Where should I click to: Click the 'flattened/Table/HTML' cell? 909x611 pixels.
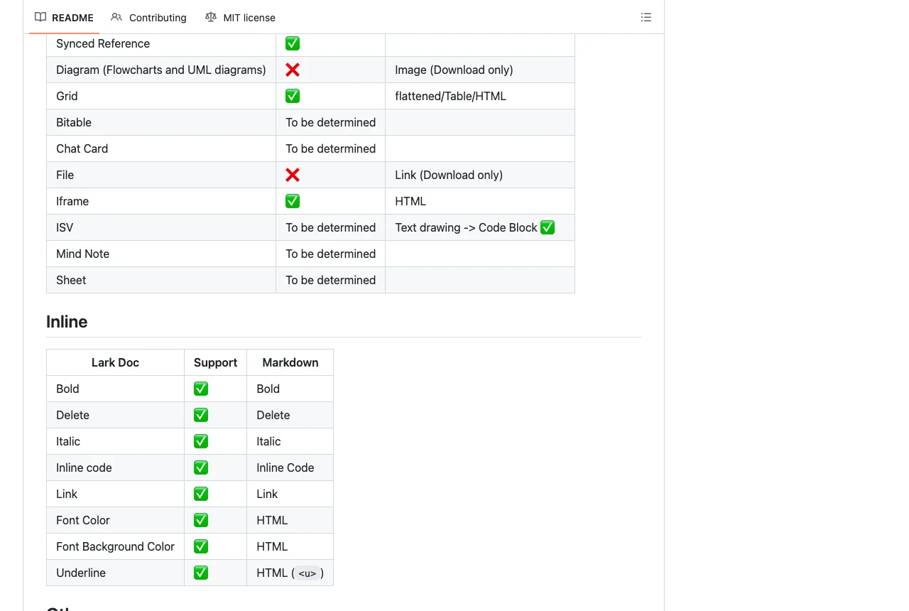[480, 96]
